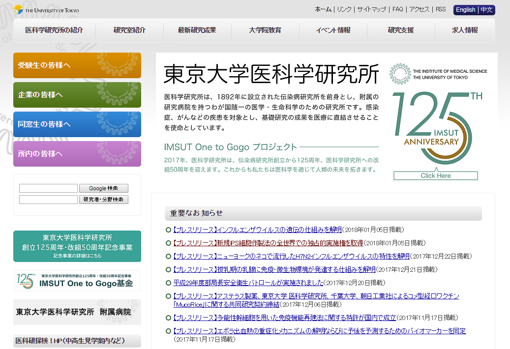Open the 所内の皆様へ purple banner
This screenshot has height=349, width=510.
[77, 154]
